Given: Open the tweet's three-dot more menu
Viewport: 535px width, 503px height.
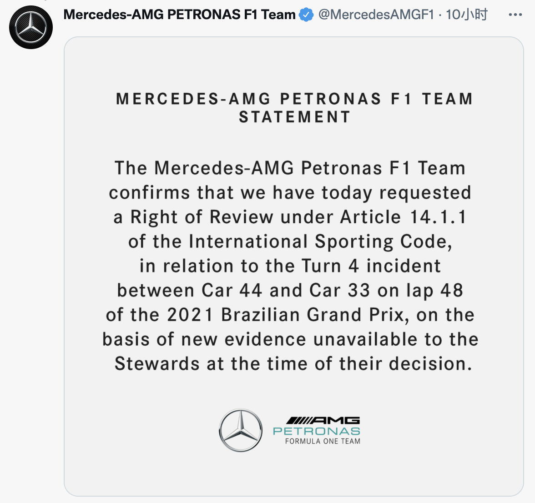Looking at the screenshot, I should coord(515,15).
